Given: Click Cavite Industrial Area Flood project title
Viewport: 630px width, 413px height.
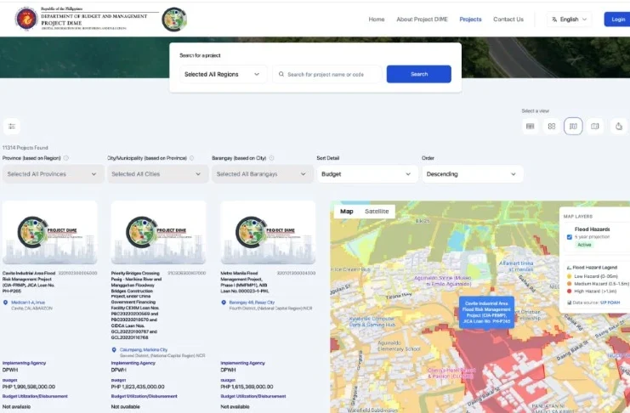Looking at the screenshot, I should tap(29, 282).
